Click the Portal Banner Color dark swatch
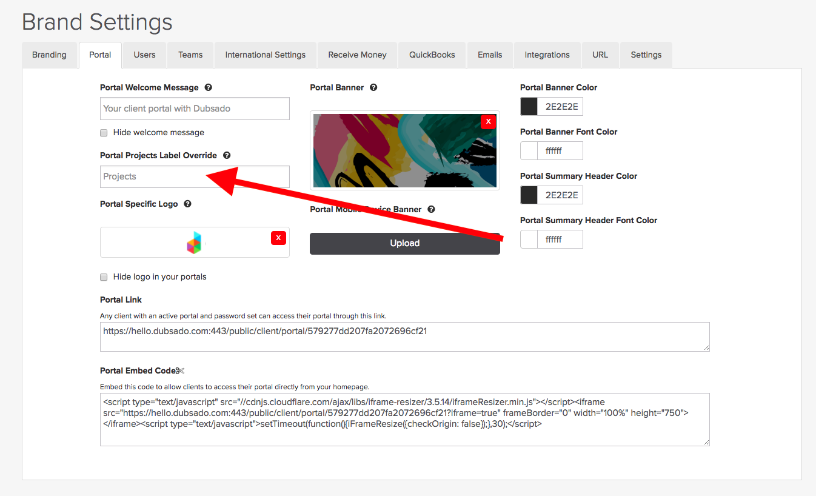 click(529, 107)
